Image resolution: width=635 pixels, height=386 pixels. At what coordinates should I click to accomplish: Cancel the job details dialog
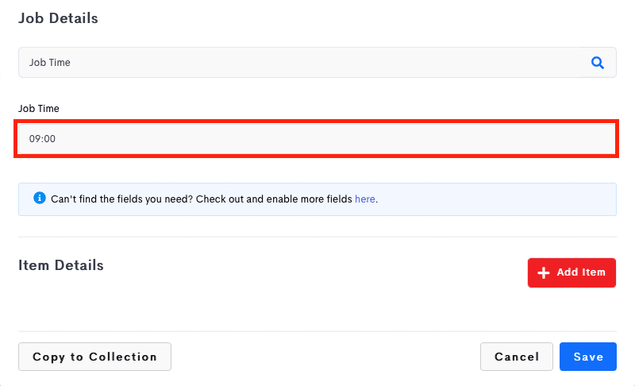pyautogui.click(x=517, y=357)
